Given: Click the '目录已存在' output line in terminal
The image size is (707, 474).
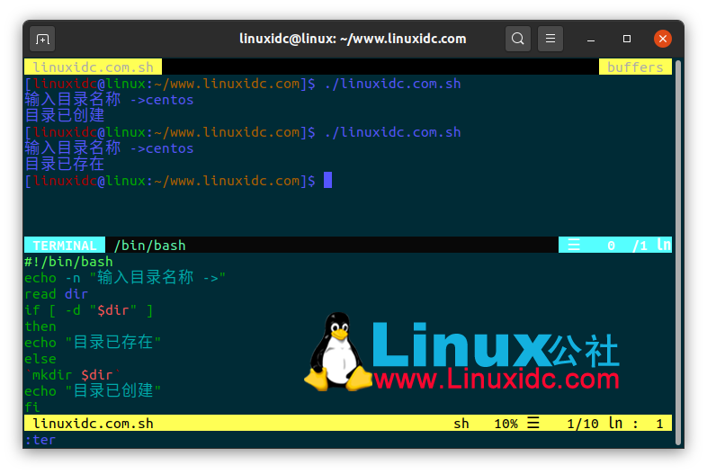Looking at the screenshot, I should pyautogui.click(x=65, y=164).
